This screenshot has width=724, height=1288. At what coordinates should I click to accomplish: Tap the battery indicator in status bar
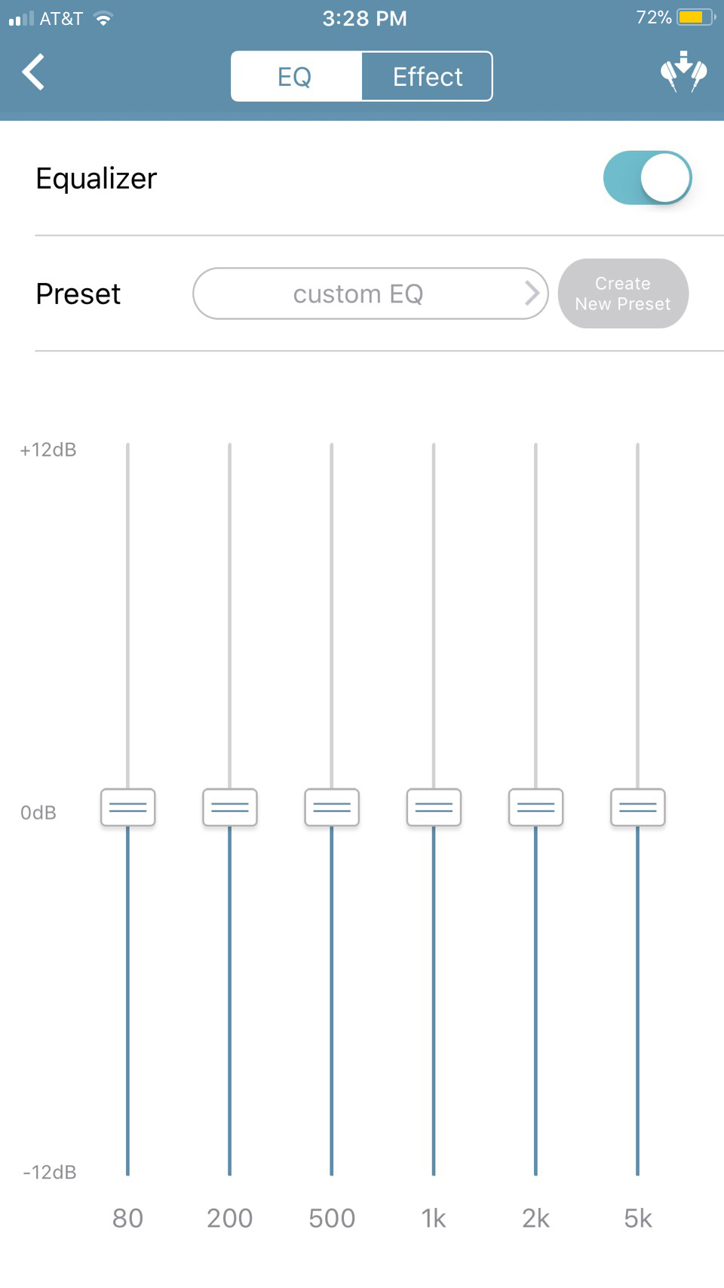695,17
